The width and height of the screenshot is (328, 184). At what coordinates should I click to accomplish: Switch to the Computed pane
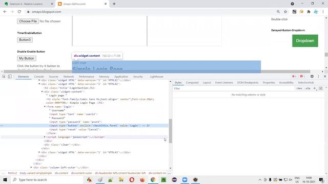[x=192, y=83]
